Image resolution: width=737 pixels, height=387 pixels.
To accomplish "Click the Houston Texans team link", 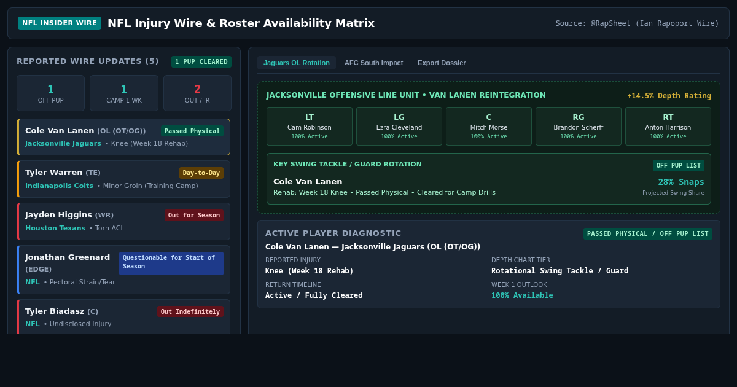I will click(55, 229).
